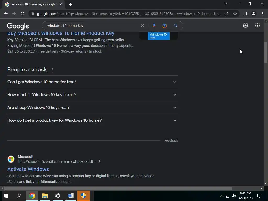Submit search with the magnifier icon
The width and height of the screenshot is (268, 201).
(x=175, y=26)
